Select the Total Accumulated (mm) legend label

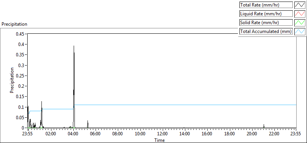click(266, 31)
